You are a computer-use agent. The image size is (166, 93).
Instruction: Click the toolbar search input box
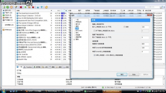click(x=152, y=7)
